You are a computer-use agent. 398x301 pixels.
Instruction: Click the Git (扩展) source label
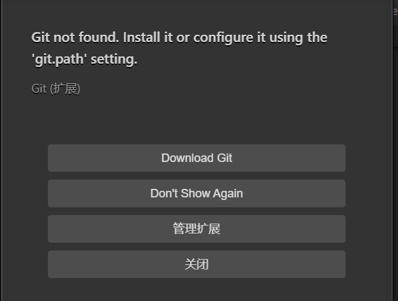click(56, 89)
